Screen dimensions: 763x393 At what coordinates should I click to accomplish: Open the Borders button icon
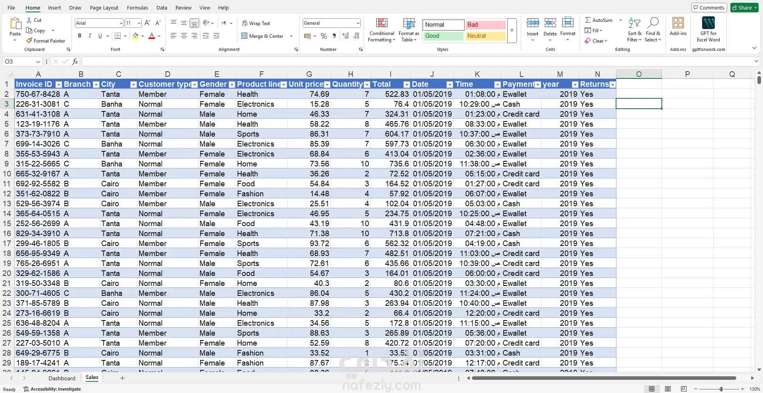pos(117,36)
